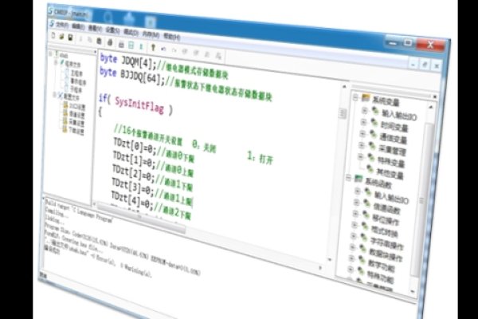Open the 查看(V) menu
This screenshot has height=319, width=478.
[x=95, y=29]
